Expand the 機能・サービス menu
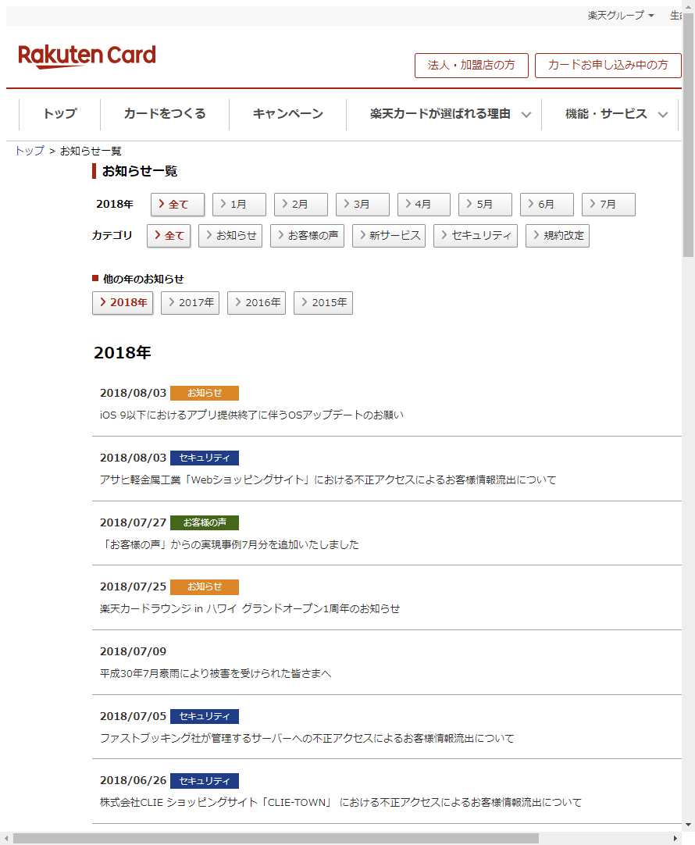Viewport: 695px width, 845px height. [615, 114]
